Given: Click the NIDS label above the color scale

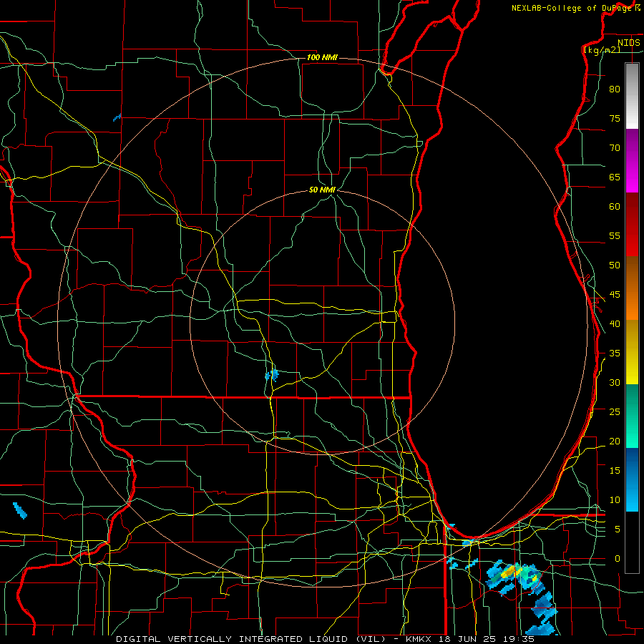Looking at the screenshot, I should (628, 43).
